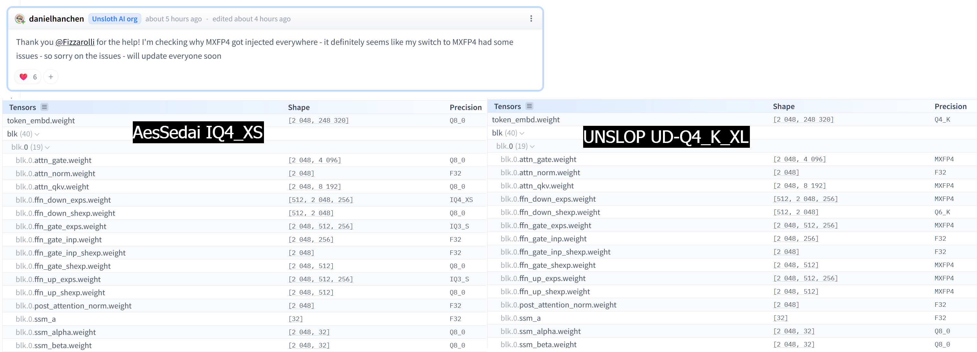Open danielhanchen's profile name link
Image resolution: width=977 pixels, height=352 pixels.
tap(57, 19)
